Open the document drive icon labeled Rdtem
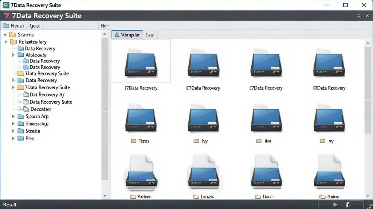This screenshot has width=373, height=209. tap(141, 172)
